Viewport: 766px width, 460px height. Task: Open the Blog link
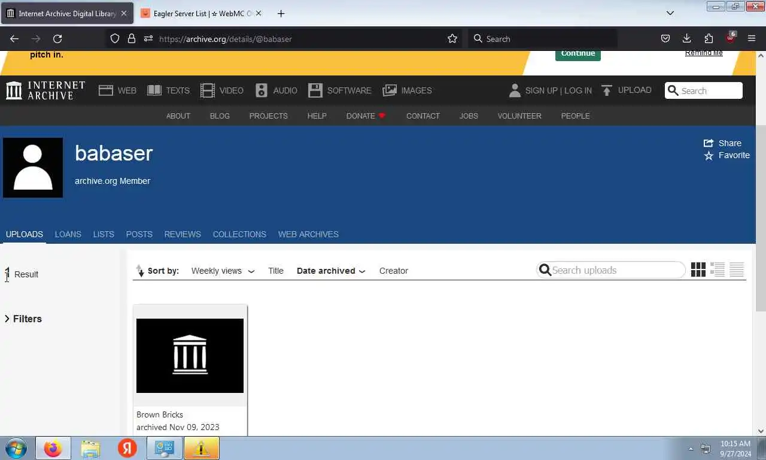click(220, 116)
